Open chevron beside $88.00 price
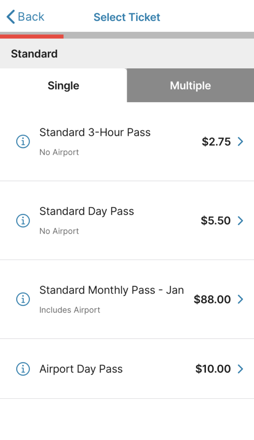 240,299
